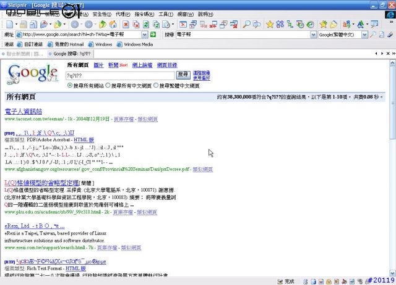Open the 安全性(I) menu

pyautogui.click(x=101, y=14)
